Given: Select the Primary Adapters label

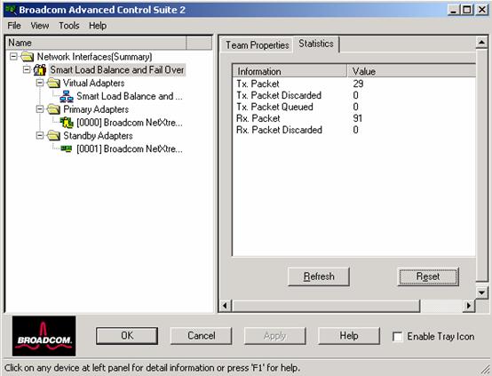Looking at the screenshot, I should point(96,109).
